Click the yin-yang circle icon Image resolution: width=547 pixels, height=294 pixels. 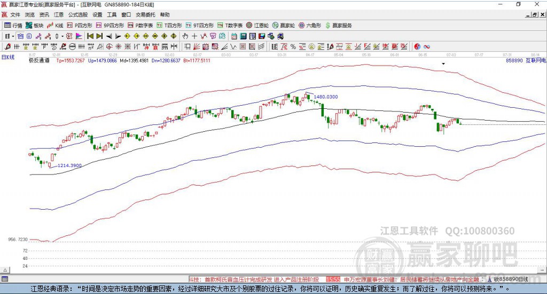[x=417, y=46]
